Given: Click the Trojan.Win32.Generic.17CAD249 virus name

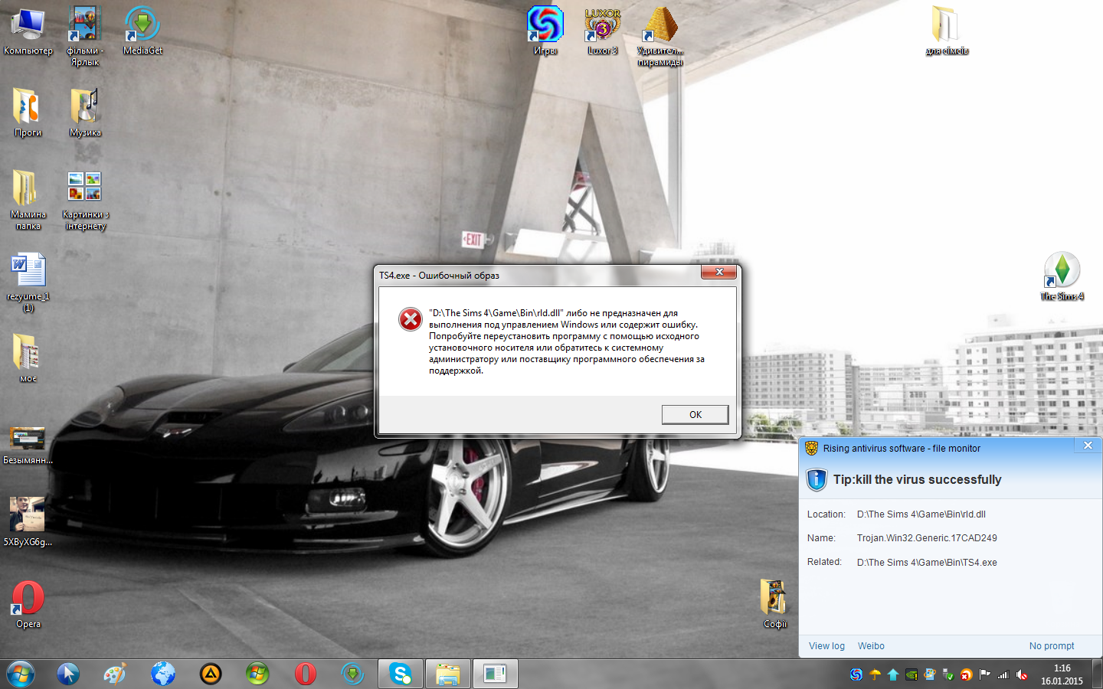Looking at the screenshot, I should [927, 538].
